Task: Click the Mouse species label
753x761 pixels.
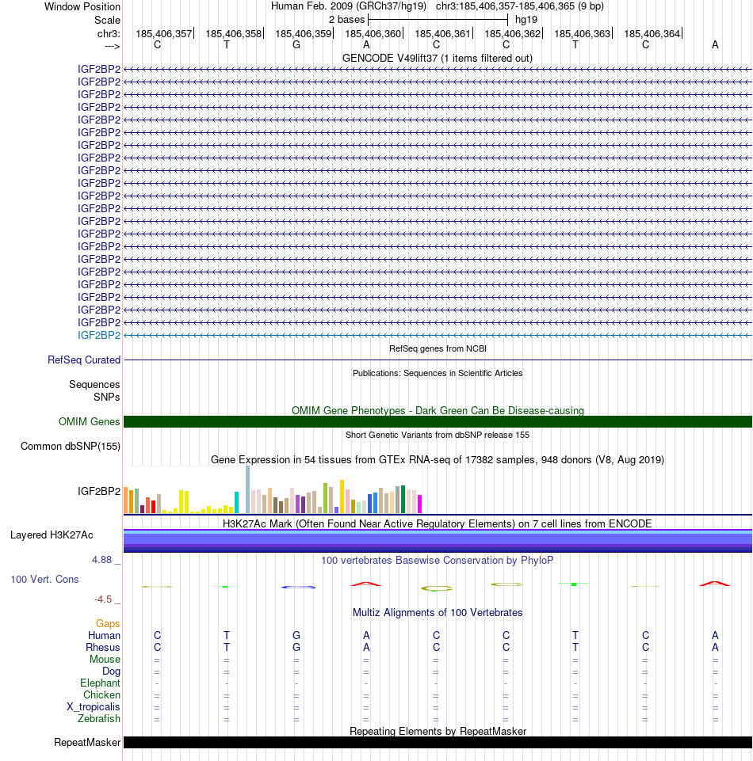Action: (x=105, y=659)
